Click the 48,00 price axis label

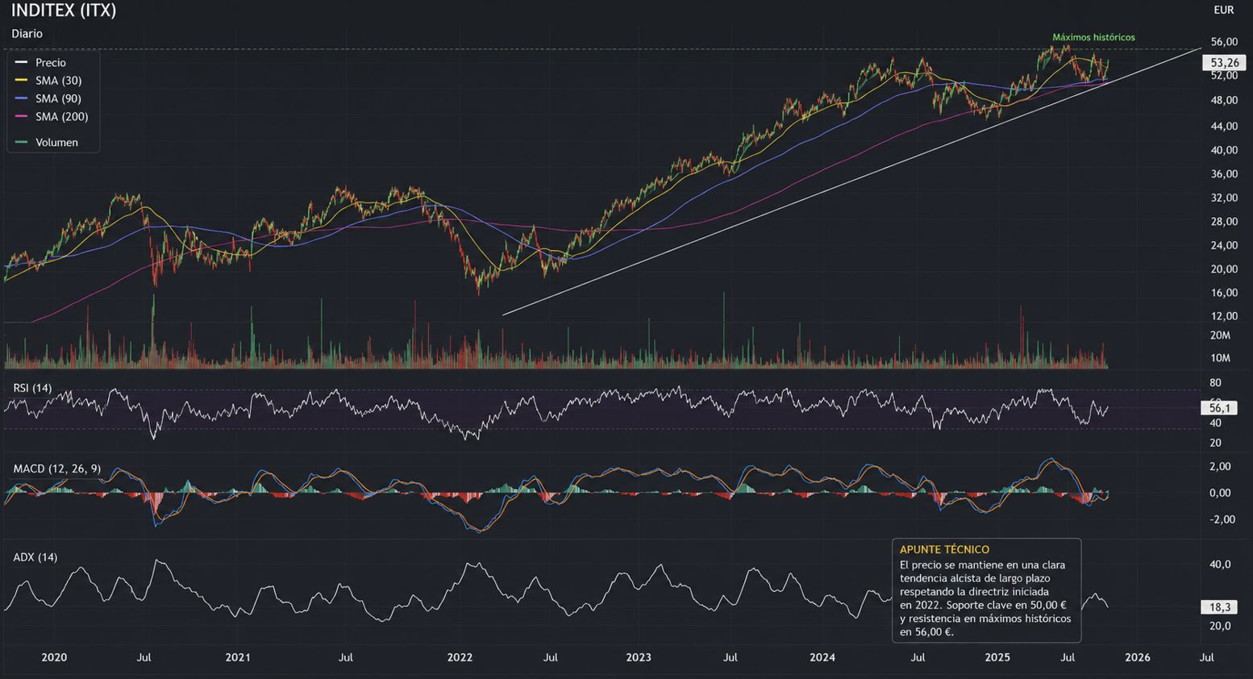coord(1224,101)
